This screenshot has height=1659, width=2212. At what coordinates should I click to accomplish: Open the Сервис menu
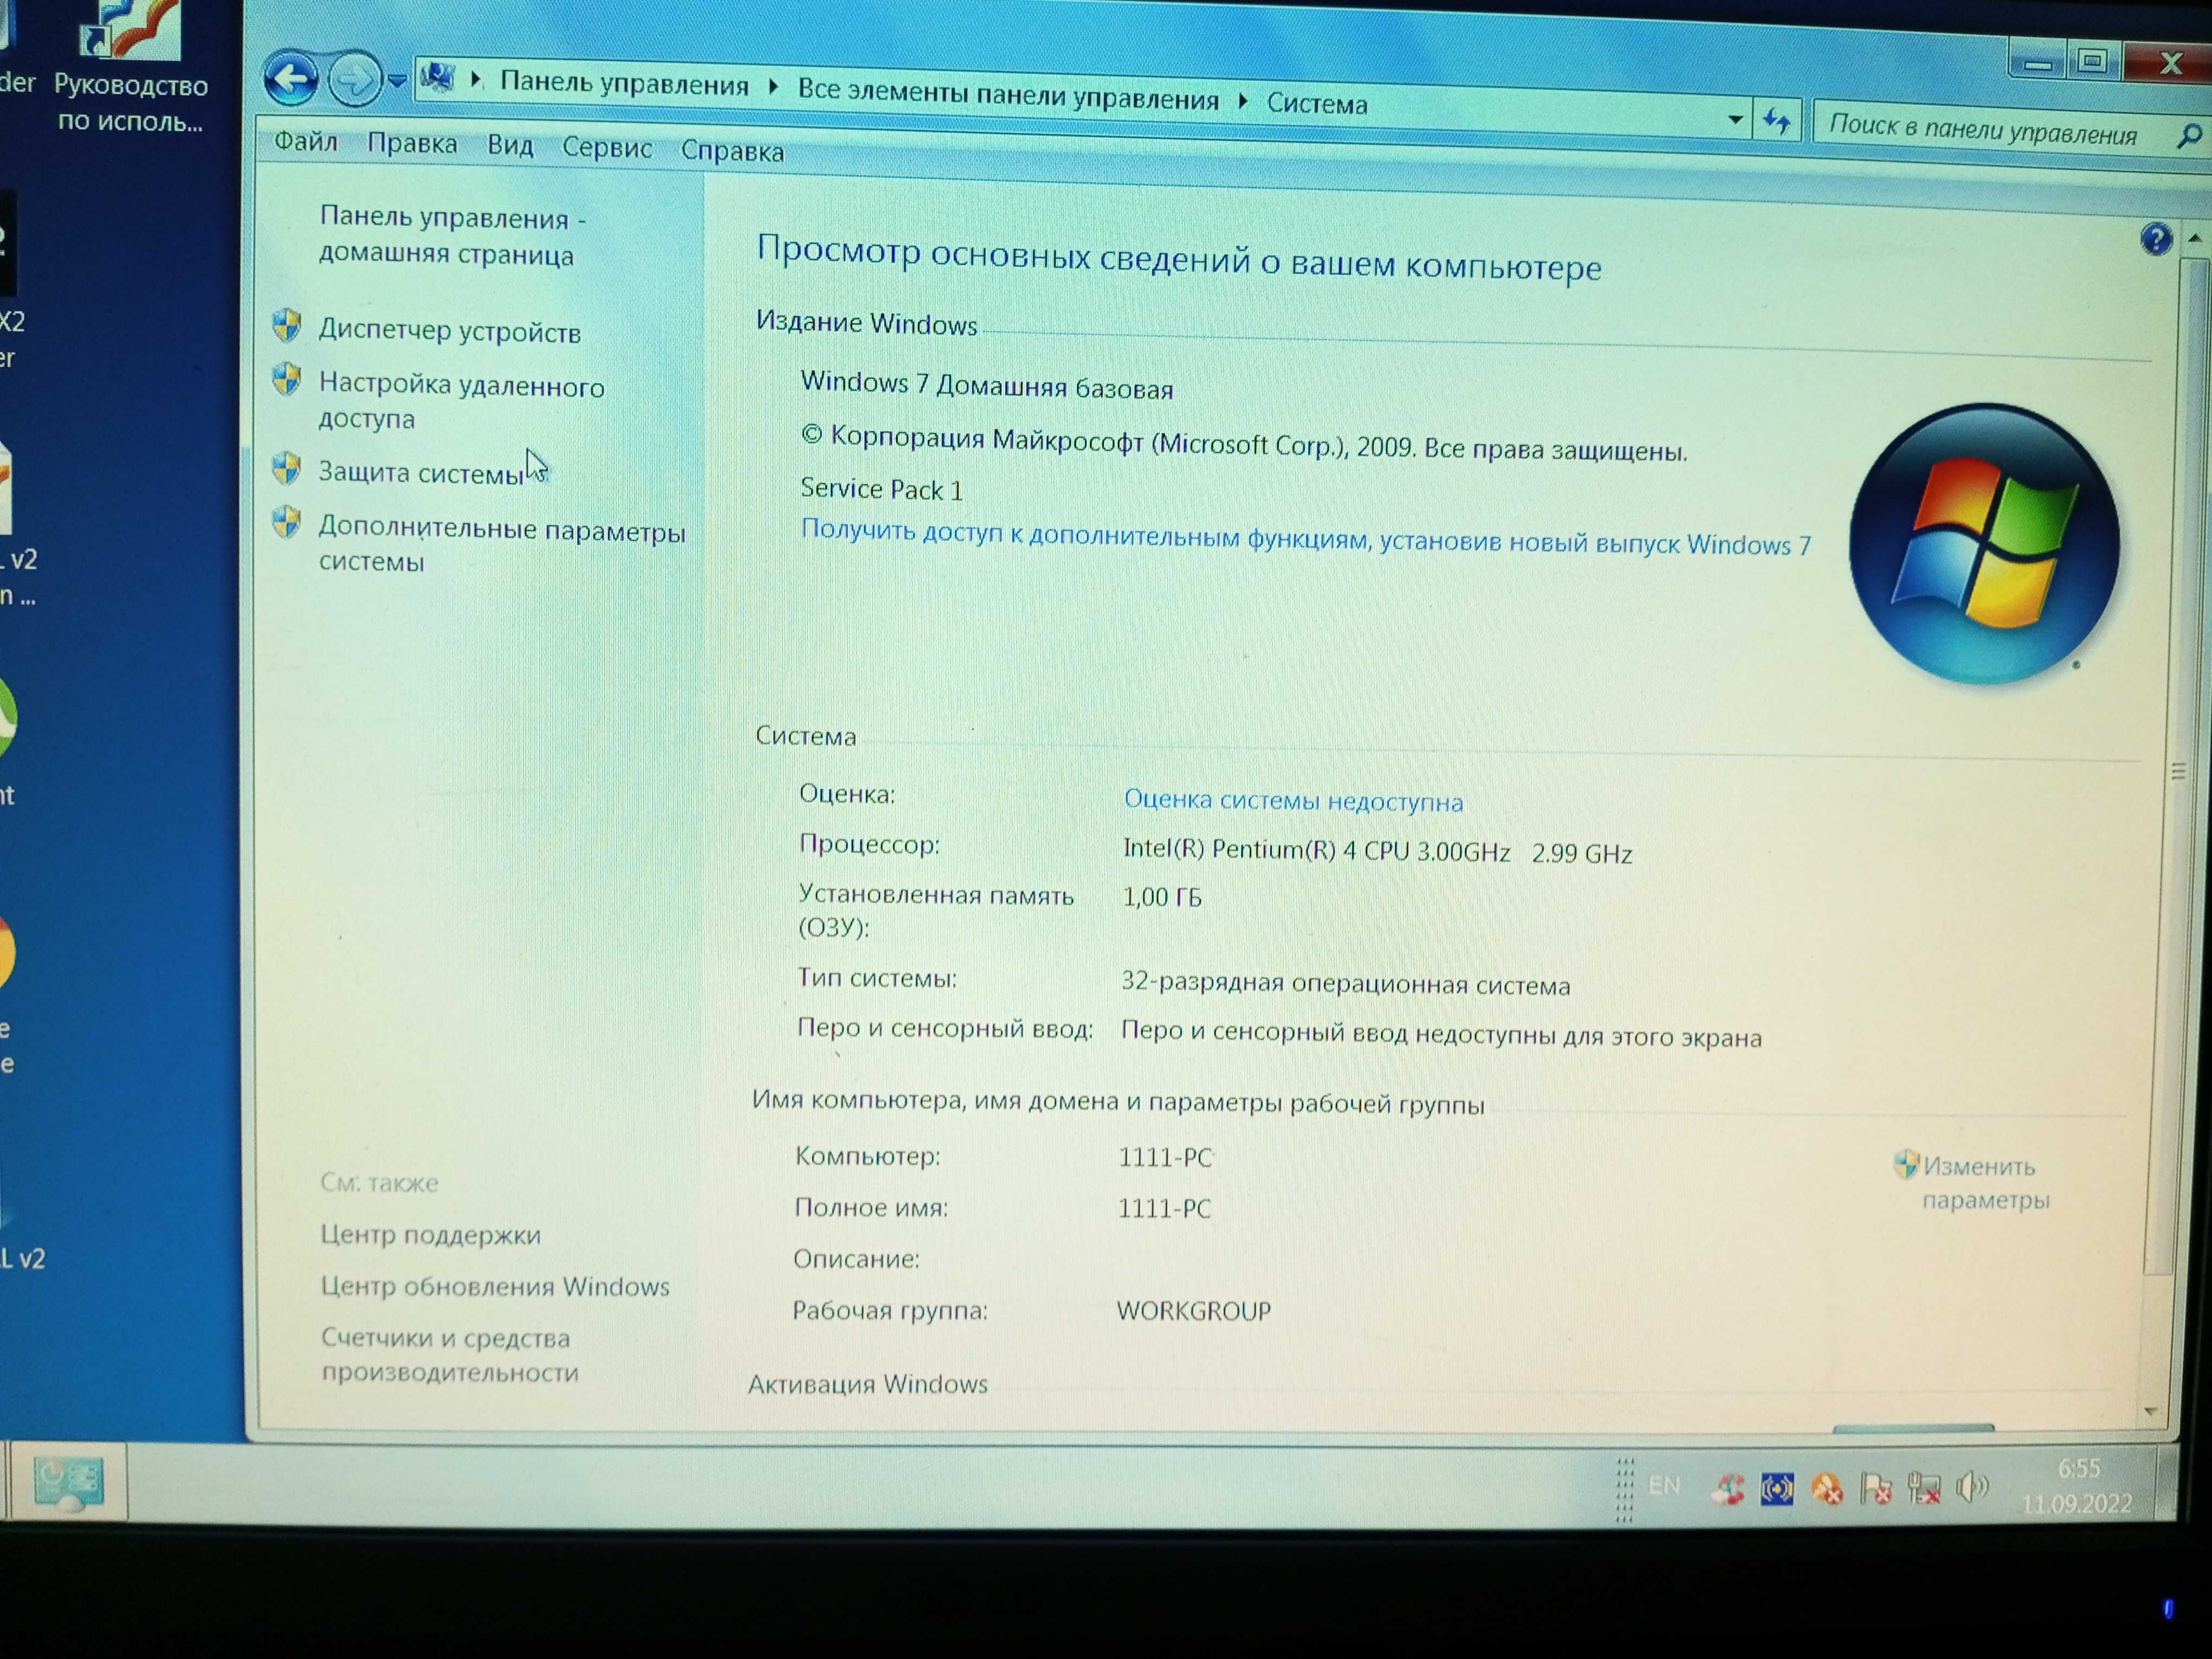tap(607, 148)
